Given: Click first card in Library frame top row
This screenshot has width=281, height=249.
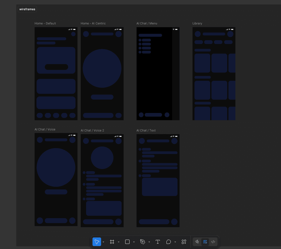Looking at the screenshot, I should point(202,63).
